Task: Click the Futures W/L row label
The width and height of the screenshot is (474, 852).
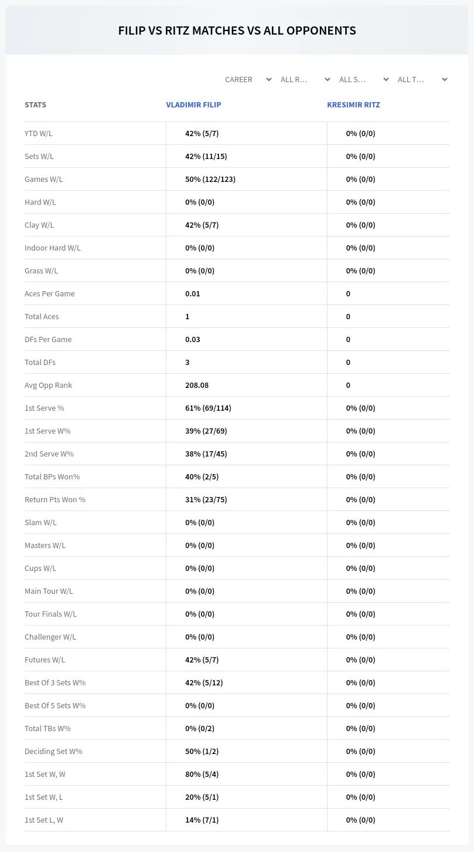Action: click(x=45, y=660)
